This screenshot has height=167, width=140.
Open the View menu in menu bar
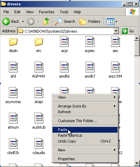30,12
